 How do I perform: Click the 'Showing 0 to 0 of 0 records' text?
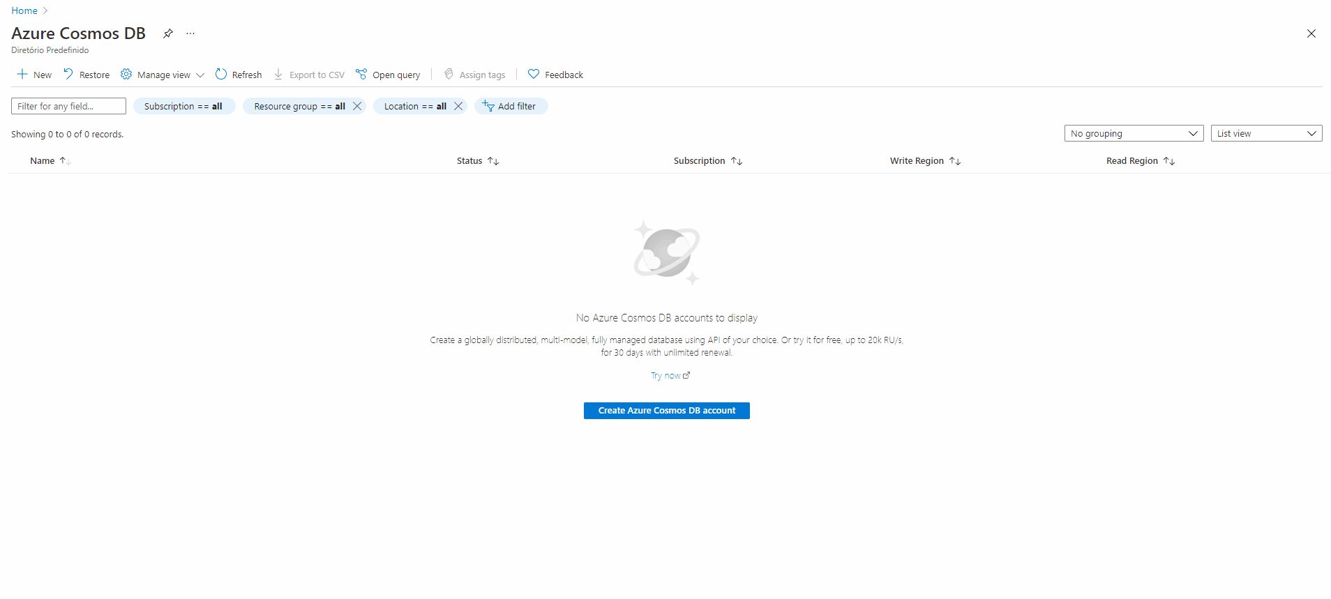tap(68, 134)
